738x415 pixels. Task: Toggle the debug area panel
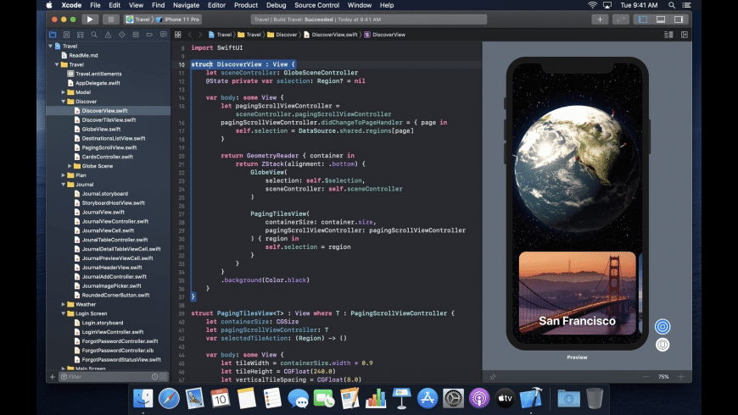(x=660, y=19)
